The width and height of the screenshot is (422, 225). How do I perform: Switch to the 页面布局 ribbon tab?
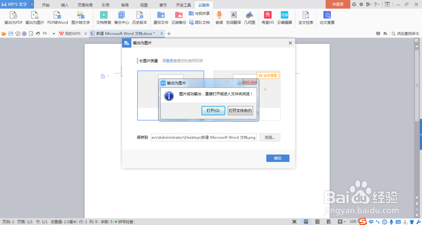point(85,5)
